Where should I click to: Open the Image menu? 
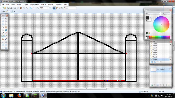[x=19, y=4]
